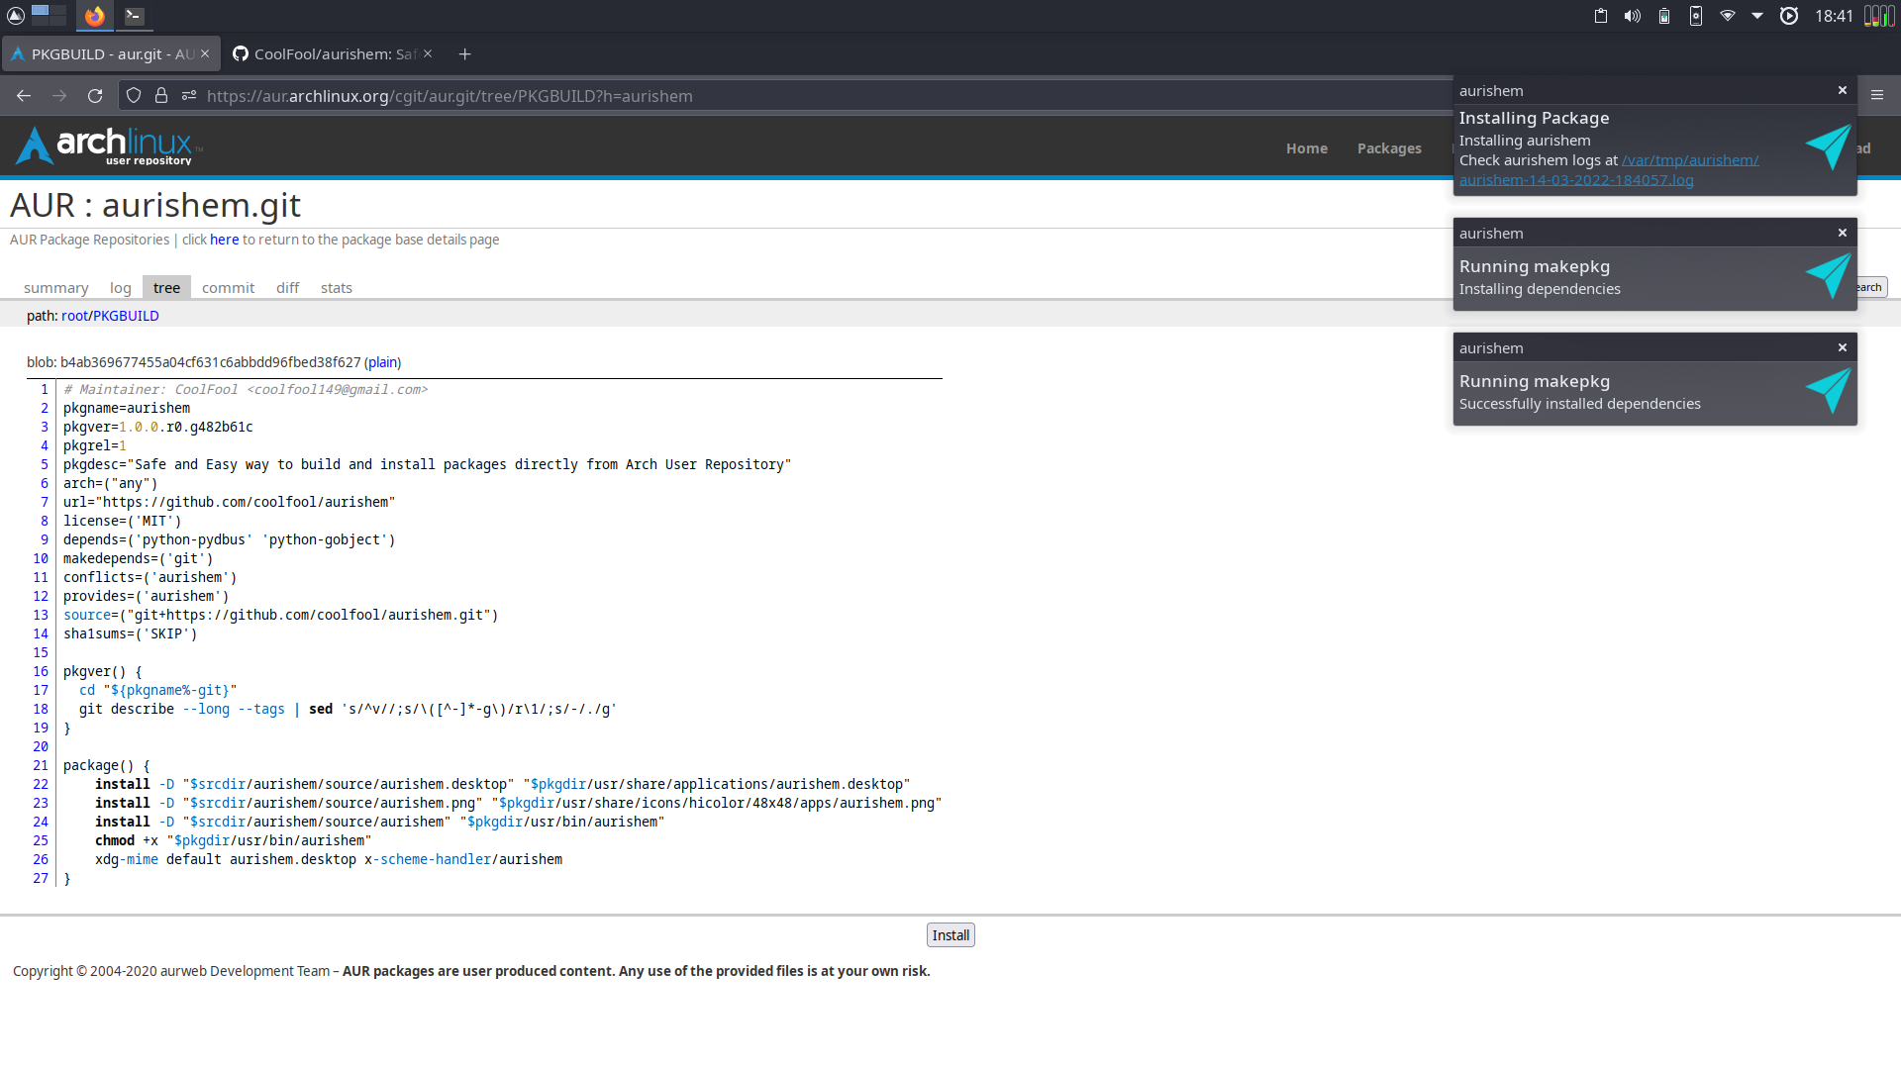Click the battery status icon in system tray
Screen dimensions: 1901x1069
[1663, 15]
